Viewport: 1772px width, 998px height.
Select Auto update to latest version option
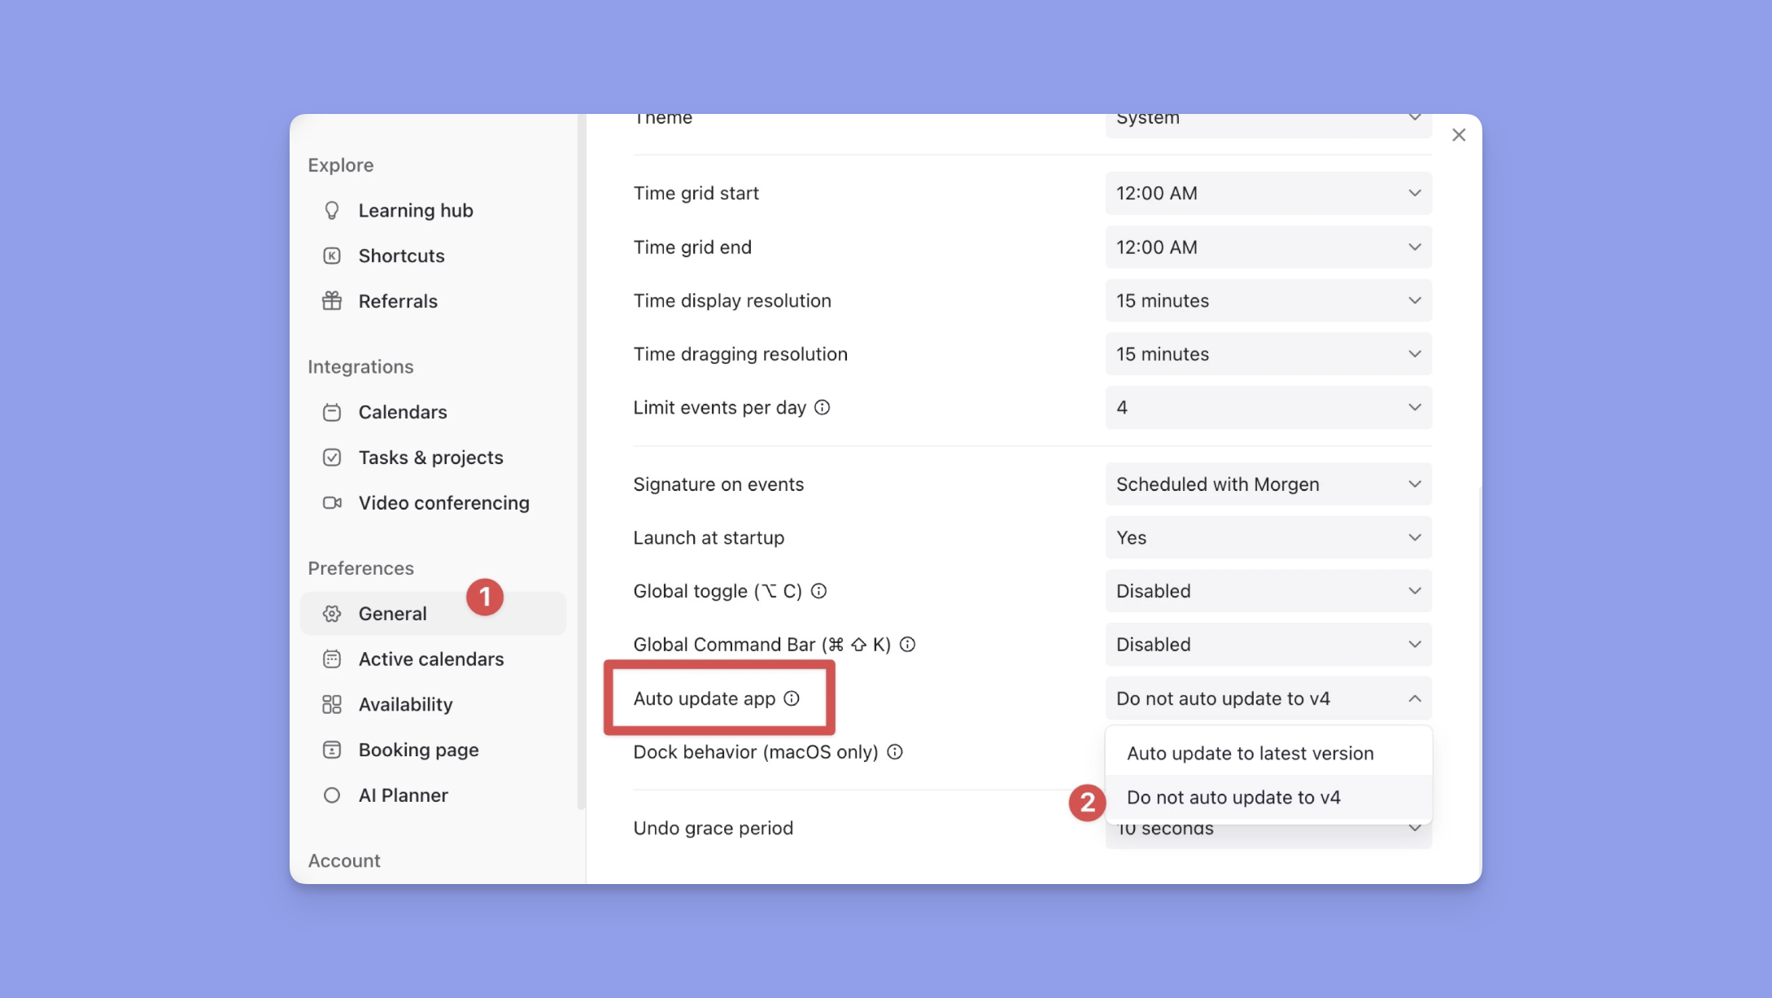click(x=1250, y=754)
